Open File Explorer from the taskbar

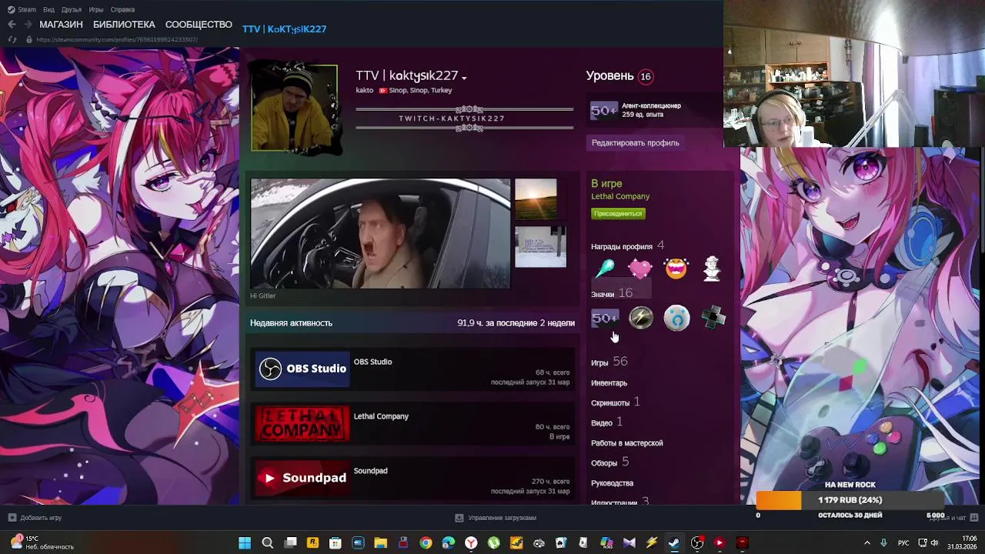380,543
